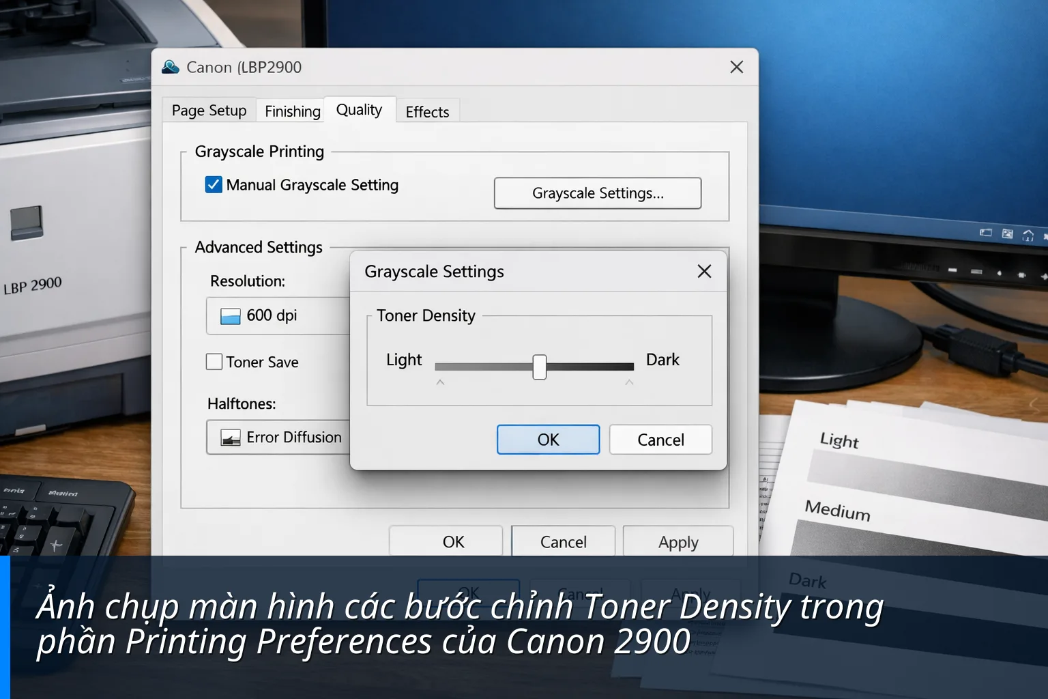Click the Halftones: label
The height and width of the screenshot is (699, 1048).
[x=242, y=403]
